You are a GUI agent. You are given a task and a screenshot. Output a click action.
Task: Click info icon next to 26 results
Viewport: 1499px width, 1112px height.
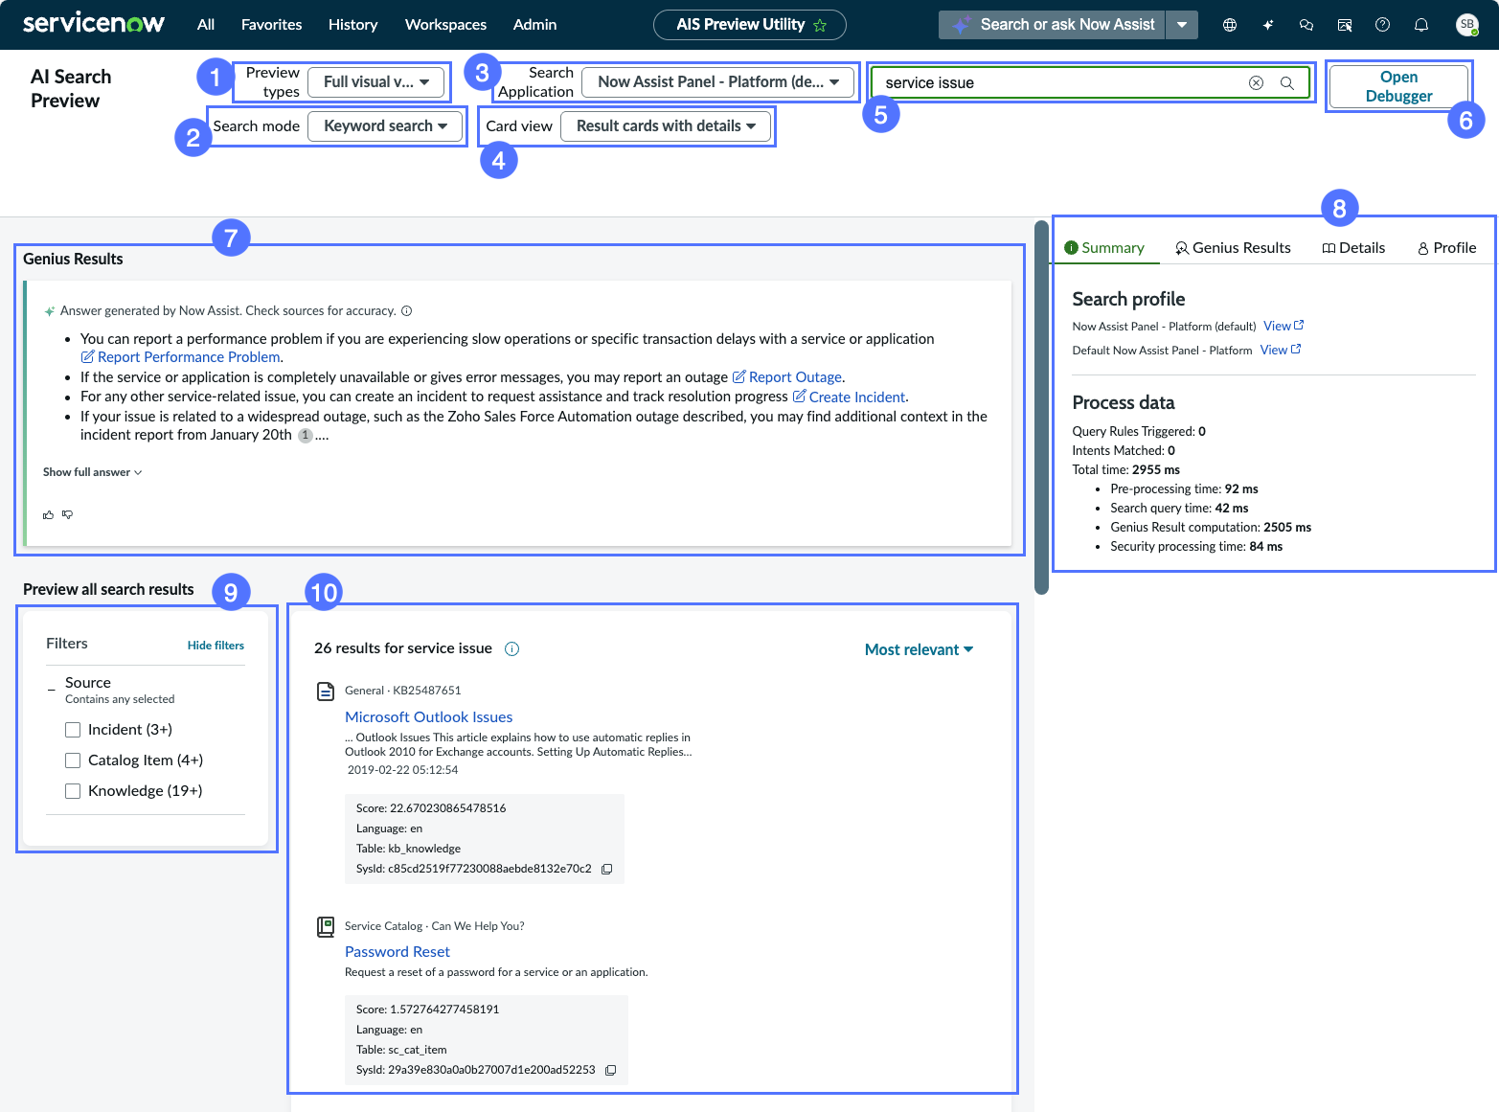click(x=511, y=648)
